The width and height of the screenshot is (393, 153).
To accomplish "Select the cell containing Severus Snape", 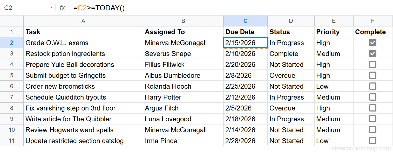I will [x=183, y=53].
